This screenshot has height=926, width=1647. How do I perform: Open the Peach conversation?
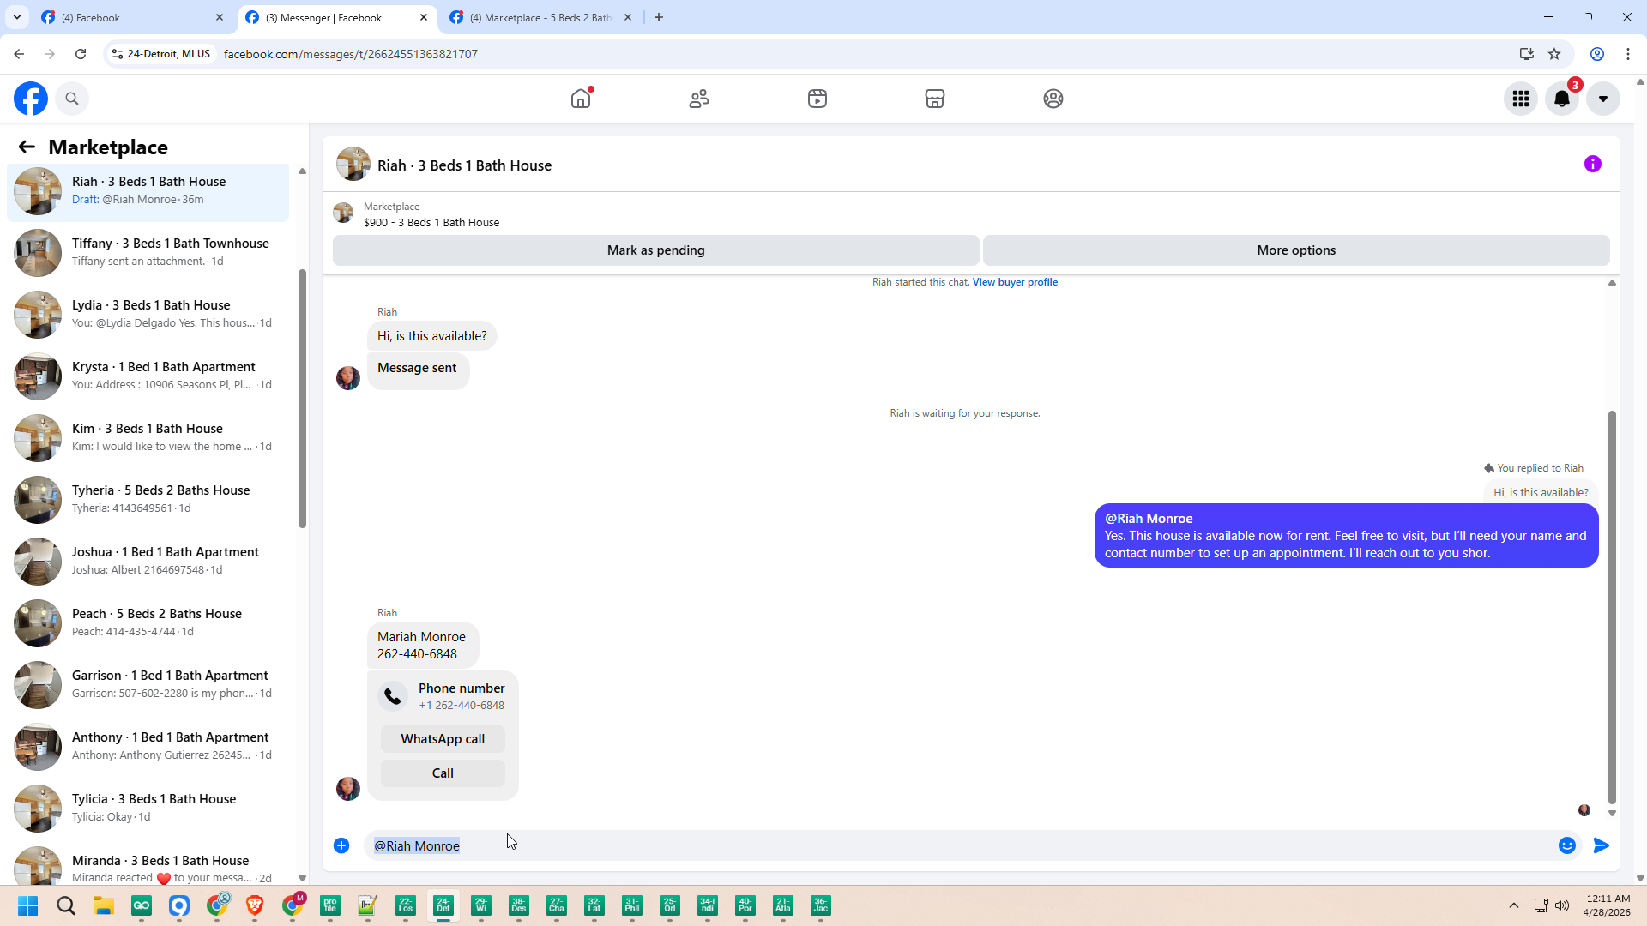pos(148,622)
